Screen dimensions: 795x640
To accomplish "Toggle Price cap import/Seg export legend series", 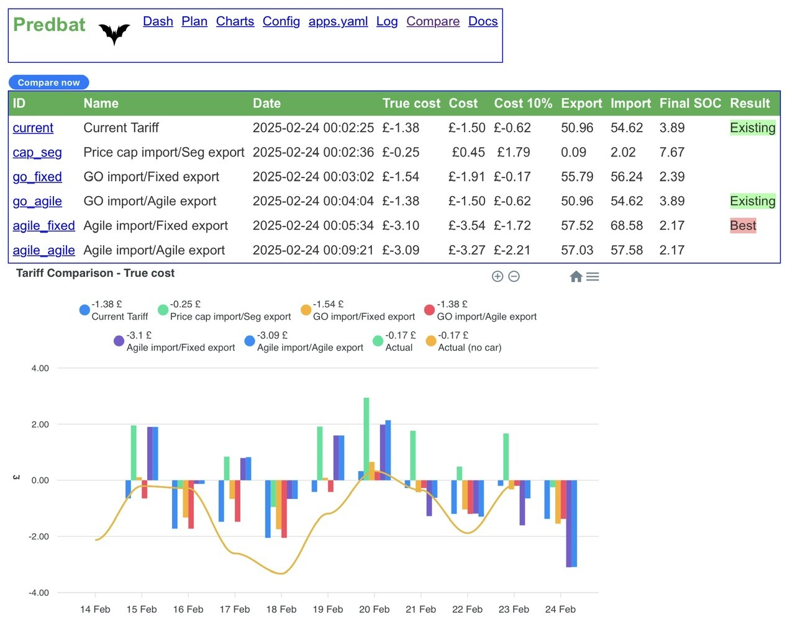I will (224, 310).
